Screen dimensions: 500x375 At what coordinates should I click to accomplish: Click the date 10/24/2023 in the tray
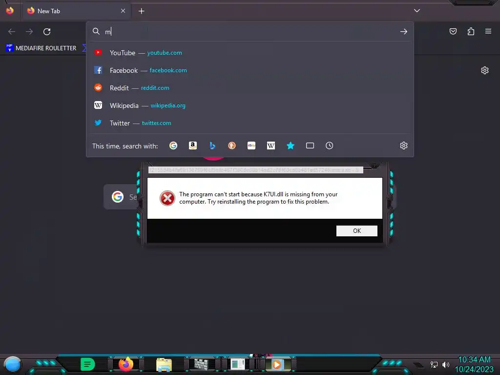point(474,369)
